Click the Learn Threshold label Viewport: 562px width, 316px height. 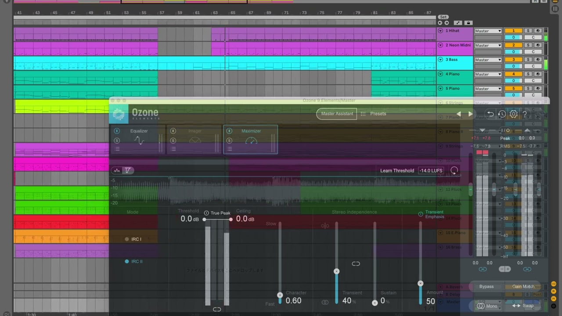pos(397,171)
